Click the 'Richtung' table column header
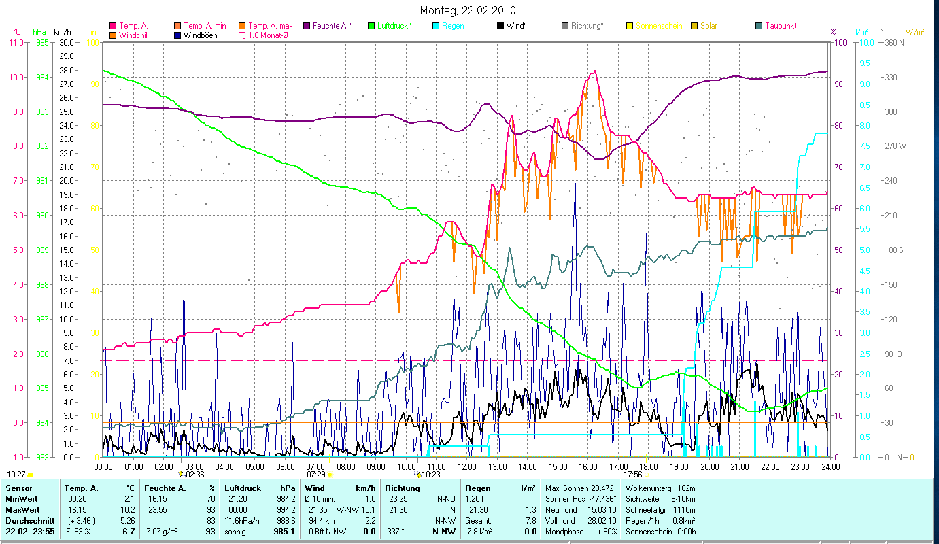 pyautogui.click(x=402, y=488)
